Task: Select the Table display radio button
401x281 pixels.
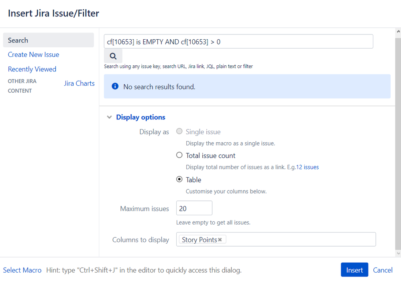Action: tap(179, 179)
